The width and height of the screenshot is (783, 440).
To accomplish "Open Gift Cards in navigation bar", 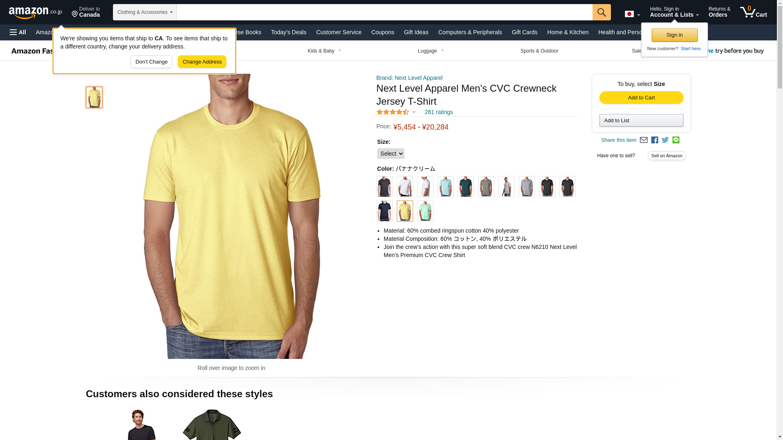I will tap(524, 32).
